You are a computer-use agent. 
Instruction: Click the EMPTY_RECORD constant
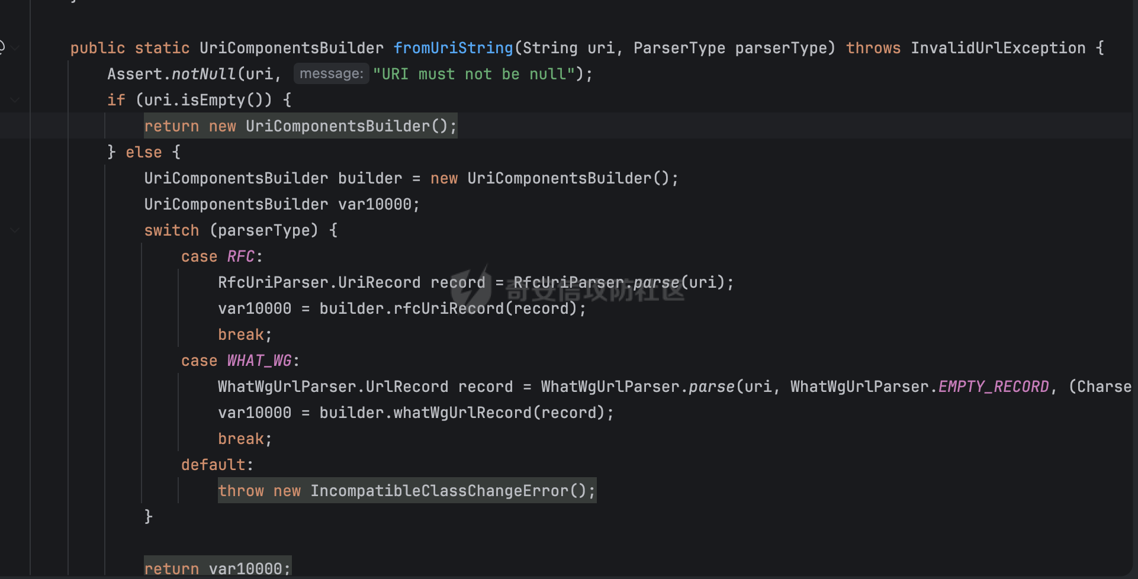[x=994, y=387]
